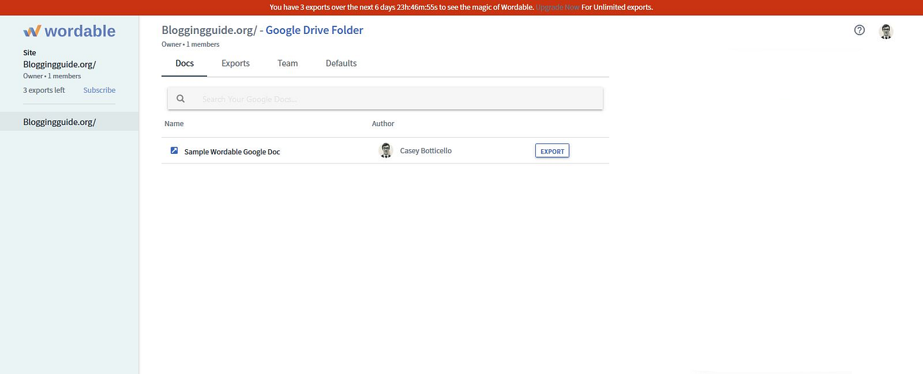Open the help question mark icon
The image size is (923, 374).
tap(860, 30)
